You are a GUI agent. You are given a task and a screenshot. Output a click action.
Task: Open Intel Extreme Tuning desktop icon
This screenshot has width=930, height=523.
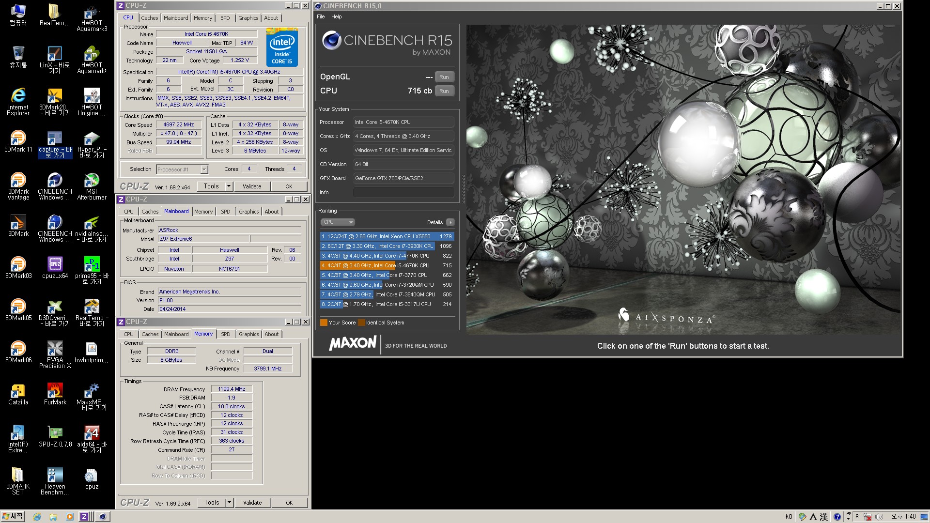click(x=18, y=439)
